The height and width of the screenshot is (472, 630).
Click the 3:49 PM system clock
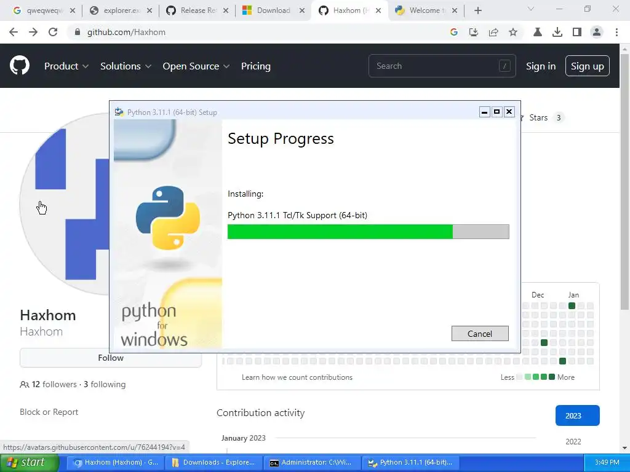607,462
